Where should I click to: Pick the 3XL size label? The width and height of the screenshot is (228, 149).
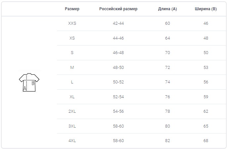tap(72, 126)
